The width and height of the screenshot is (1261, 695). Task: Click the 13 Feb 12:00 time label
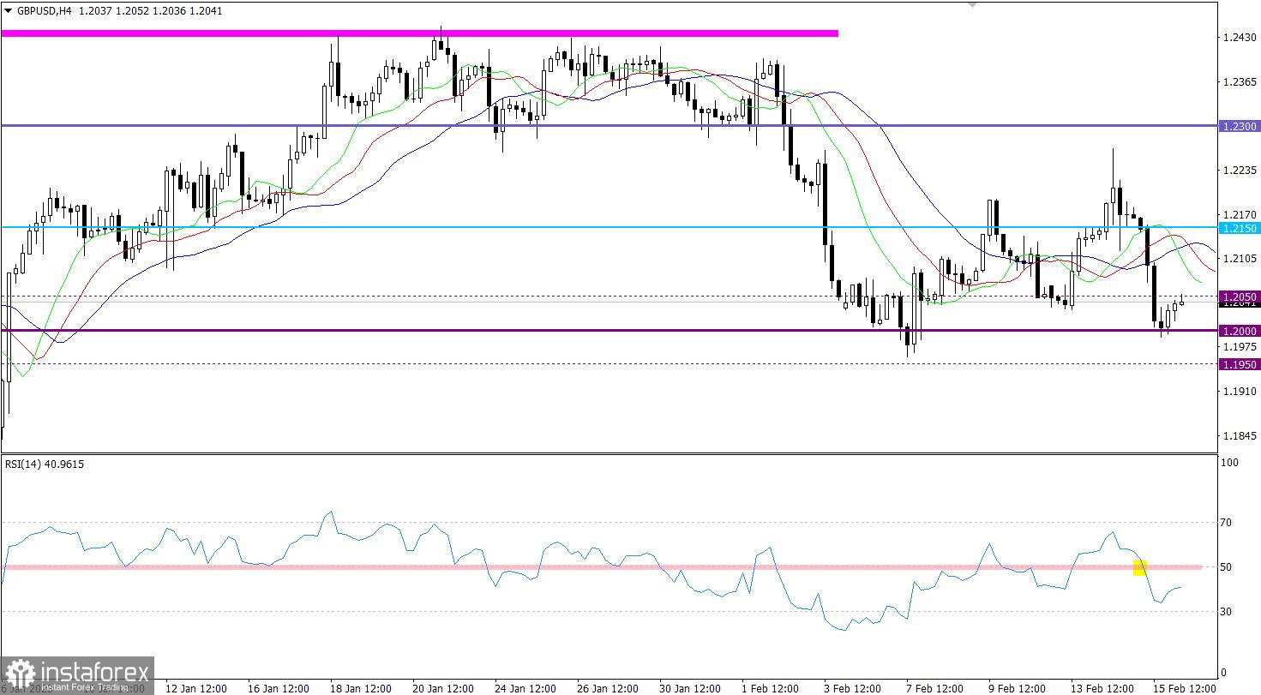(x=1101, y=688)
